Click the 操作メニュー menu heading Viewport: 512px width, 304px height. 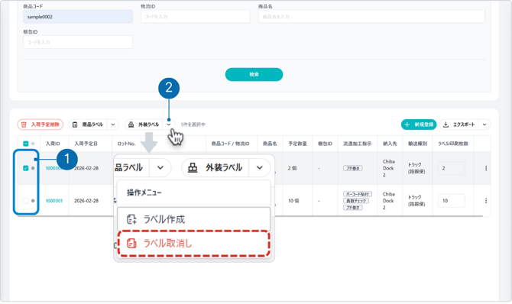tap(144, 192)
